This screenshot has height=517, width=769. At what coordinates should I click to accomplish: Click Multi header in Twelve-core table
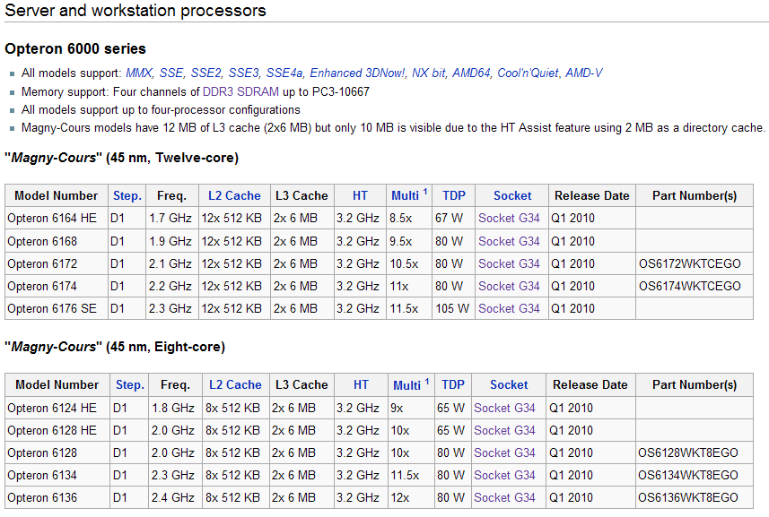[405, 196]
